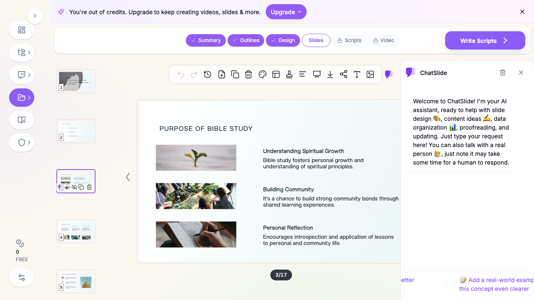
Task: Select slide 2 thumbnail
Action: click(76, 131)
